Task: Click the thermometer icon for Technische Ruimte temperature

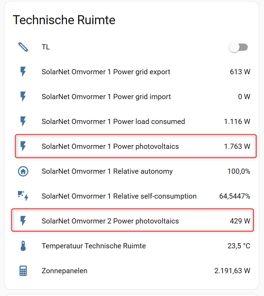Action: click(23, 246)
